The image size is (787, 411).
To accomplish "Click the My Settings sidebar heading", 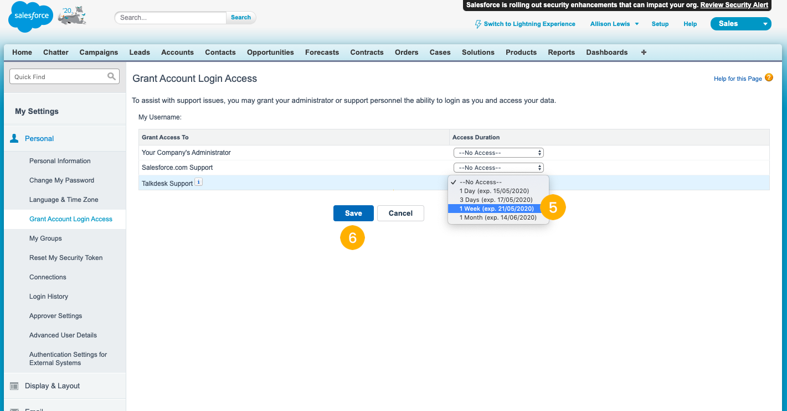I will click(x=37, y=111).
